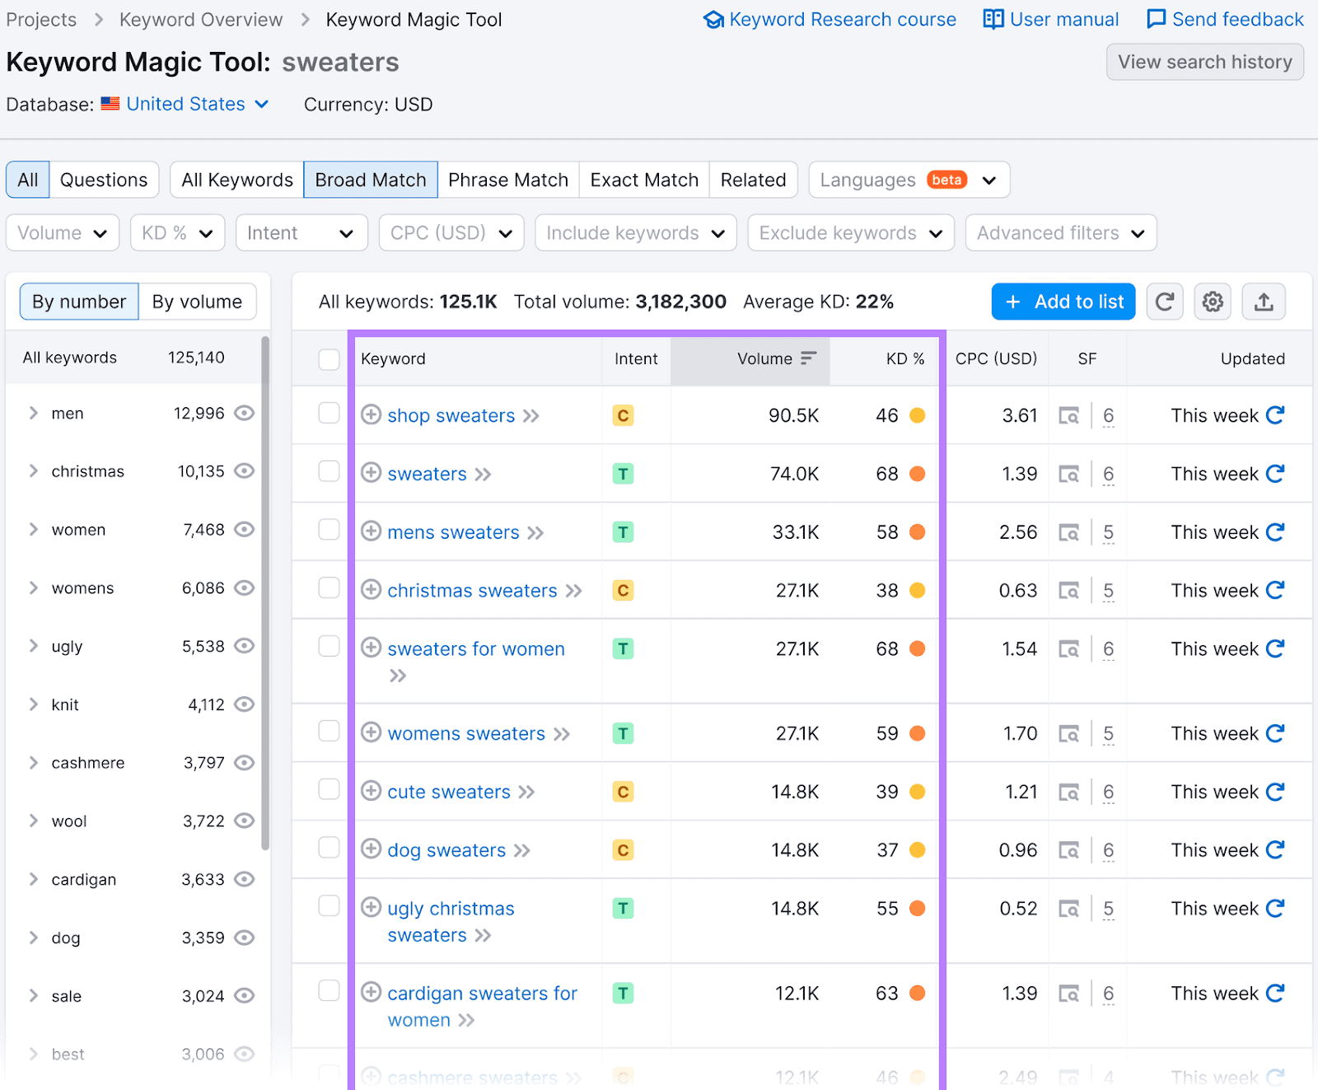Open the Advanced filters dropdown

pos(1060,232)
